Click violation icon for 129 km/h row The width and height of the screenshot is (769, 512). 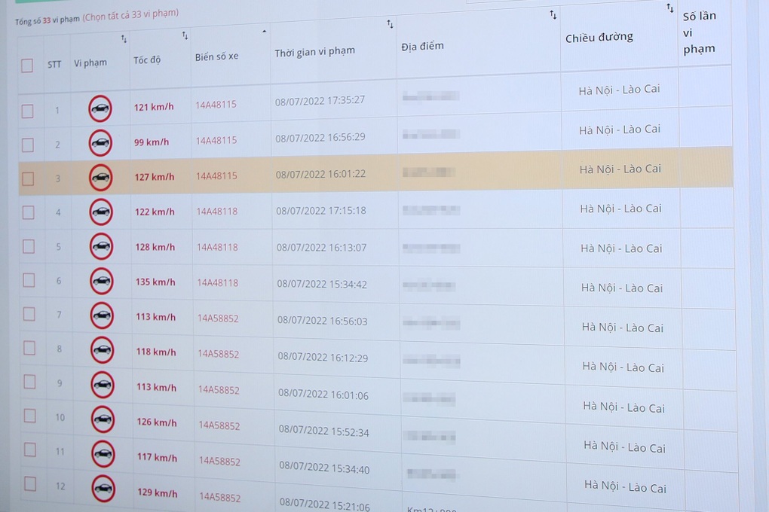(x=103, y=489)
